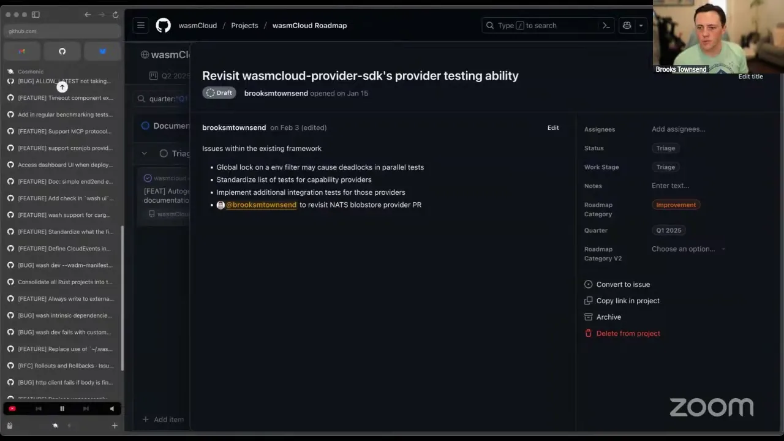Image resolution: width=784 pixels, height=441 pixels.
Task: Open '[FEATURE] Define CloudEvents in...' tab
Action: coord(61,249)
